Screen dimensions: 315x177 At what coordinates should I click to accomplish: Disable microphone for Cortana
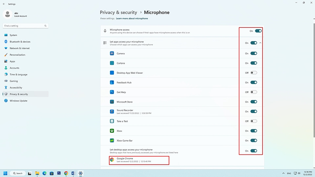[254, 63]
